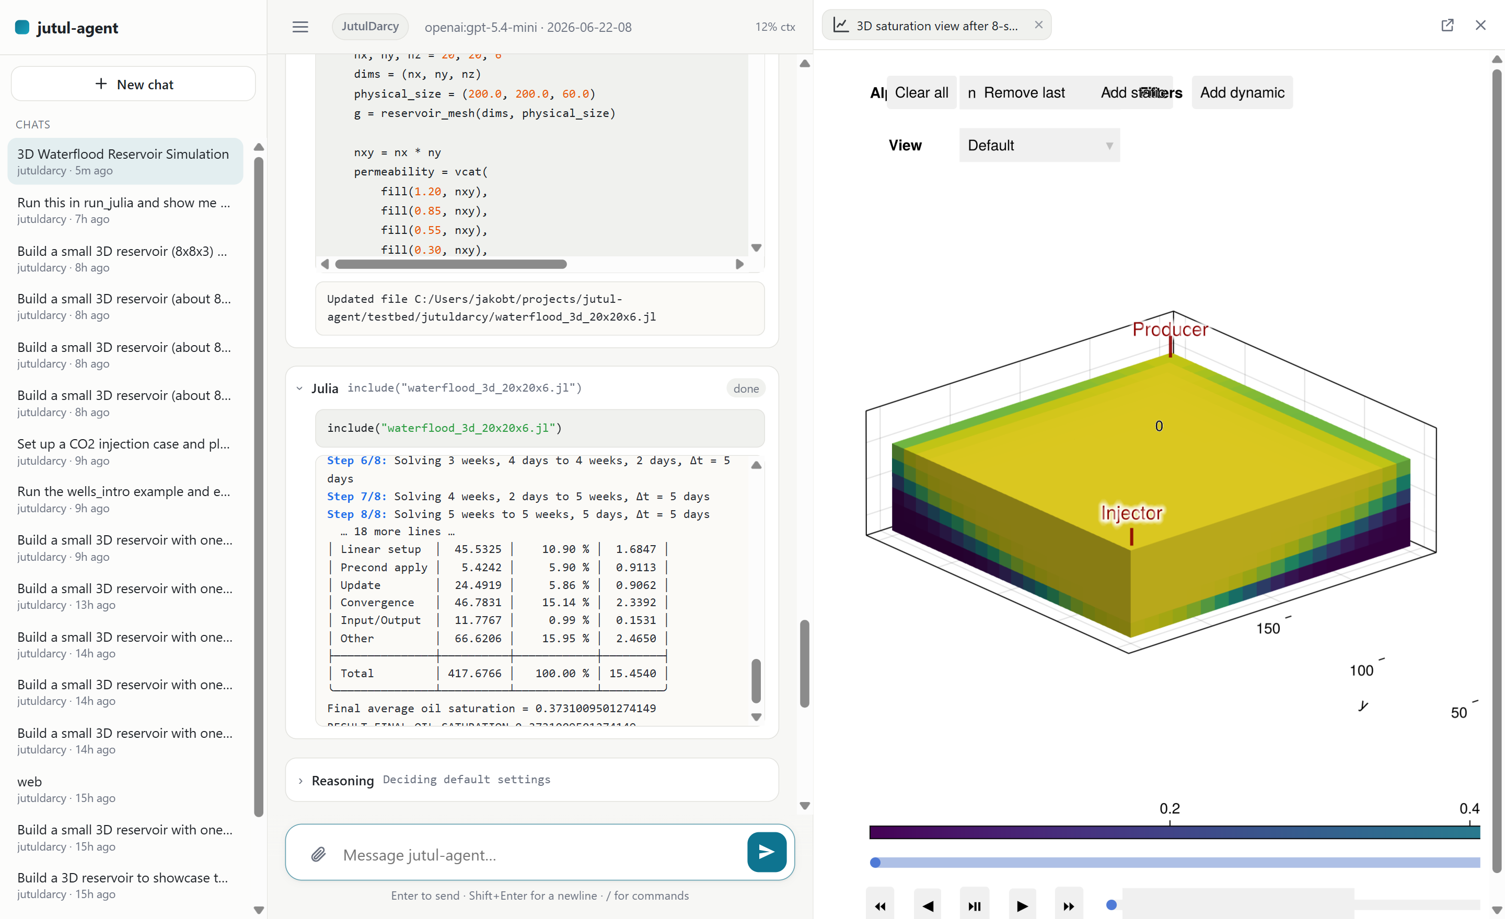The height and width of the screenshot is (919, 1505).
Task: Click the include("waterflood_3d_20x20x6.jl") code line
Action: pyautogui.click(x=444, y=428)
